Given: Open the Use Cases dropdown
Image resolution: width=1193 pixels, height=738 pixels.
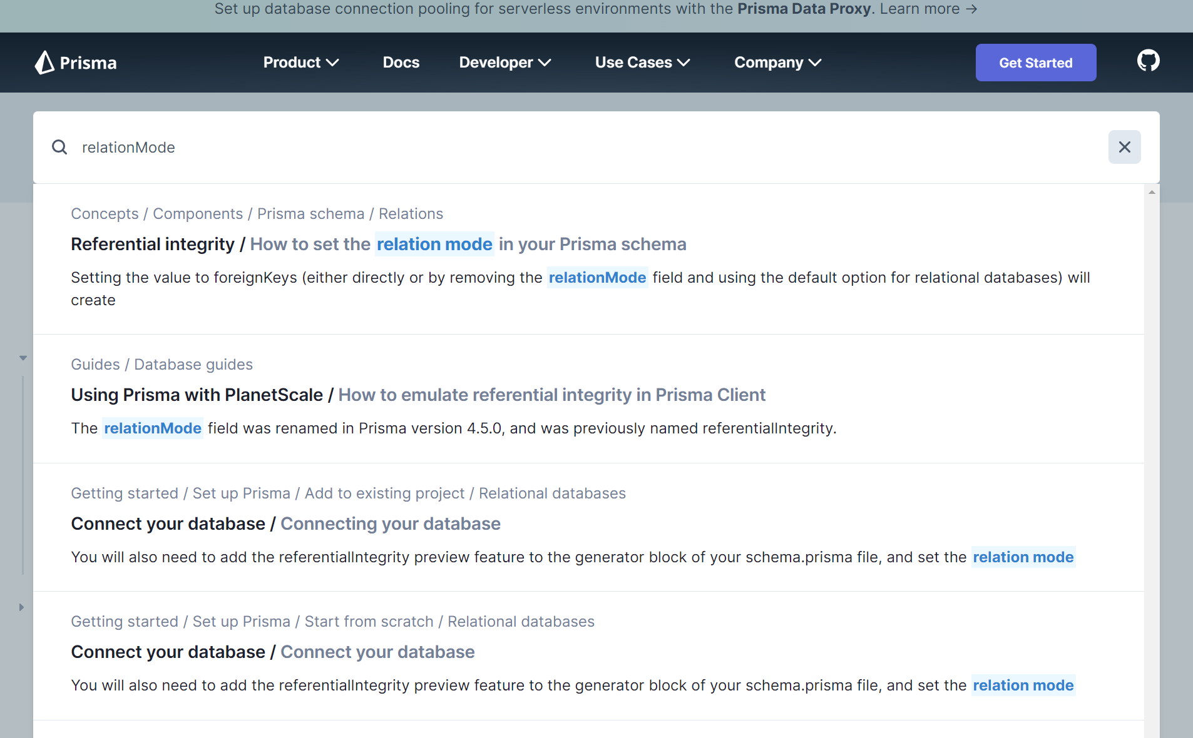Looking at the screenshot, I should point(642,63).
